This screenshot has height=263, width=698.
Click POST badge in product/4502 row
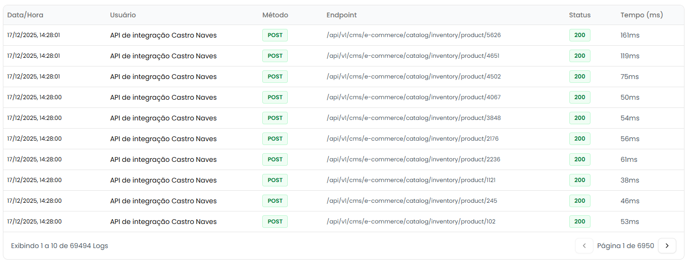point(275,77)
